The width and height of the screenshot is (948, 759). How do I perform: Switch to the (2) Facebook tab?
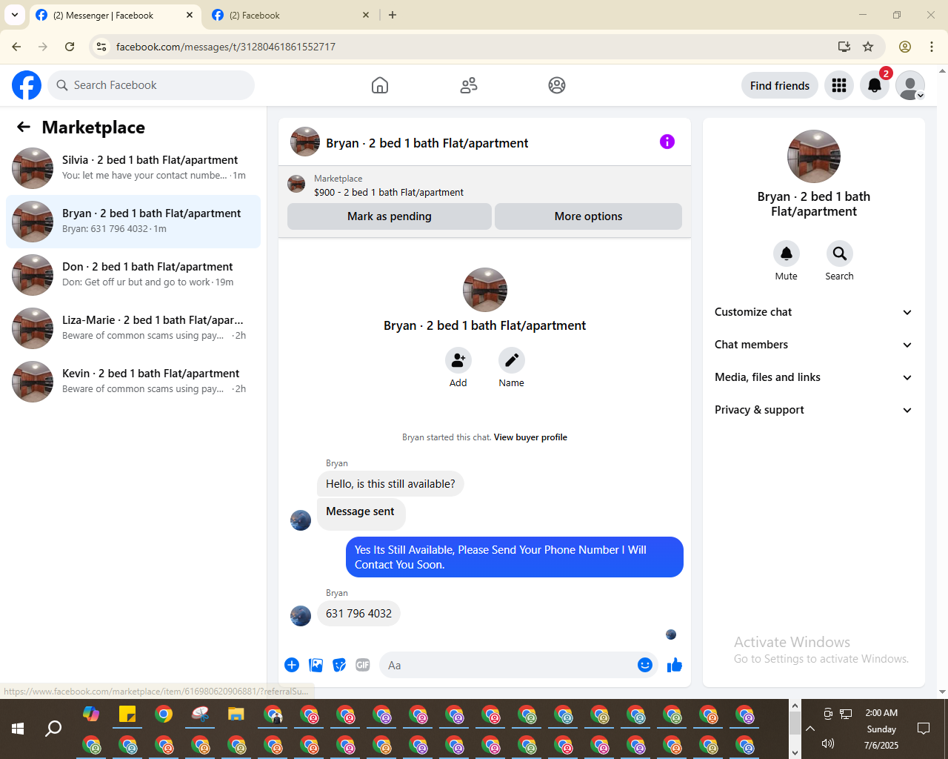(x=290, y=15)
